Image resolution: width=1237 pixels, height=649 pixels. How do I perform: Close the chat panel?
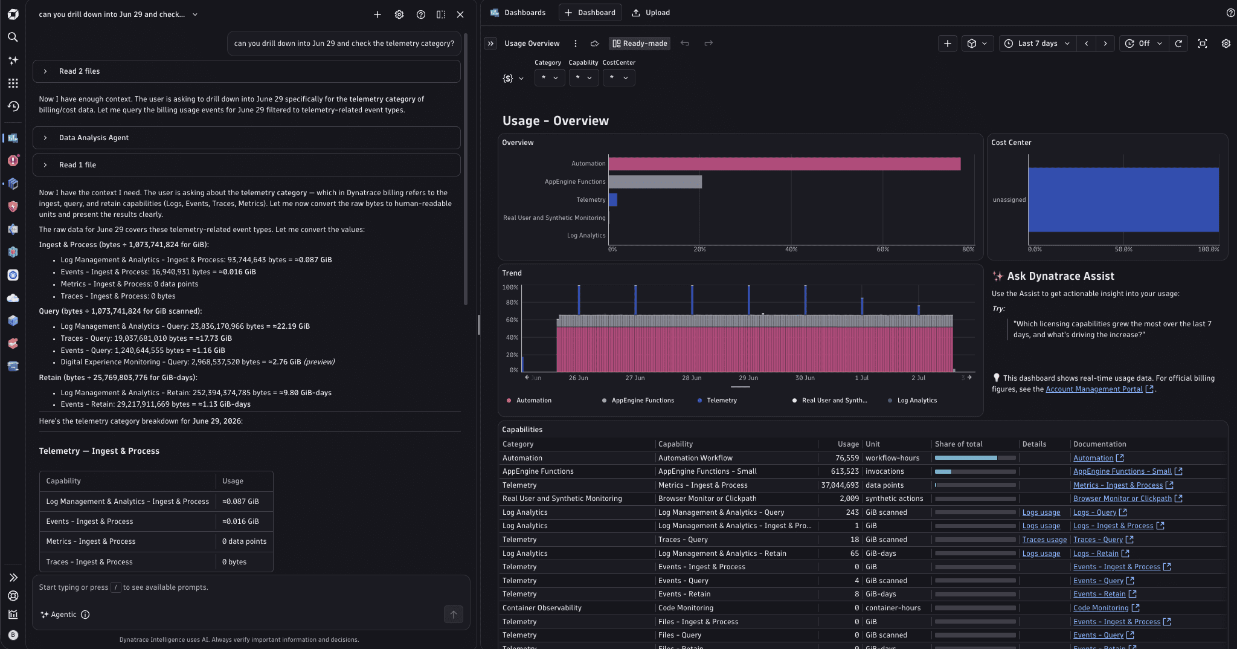[x=460, y=15]
